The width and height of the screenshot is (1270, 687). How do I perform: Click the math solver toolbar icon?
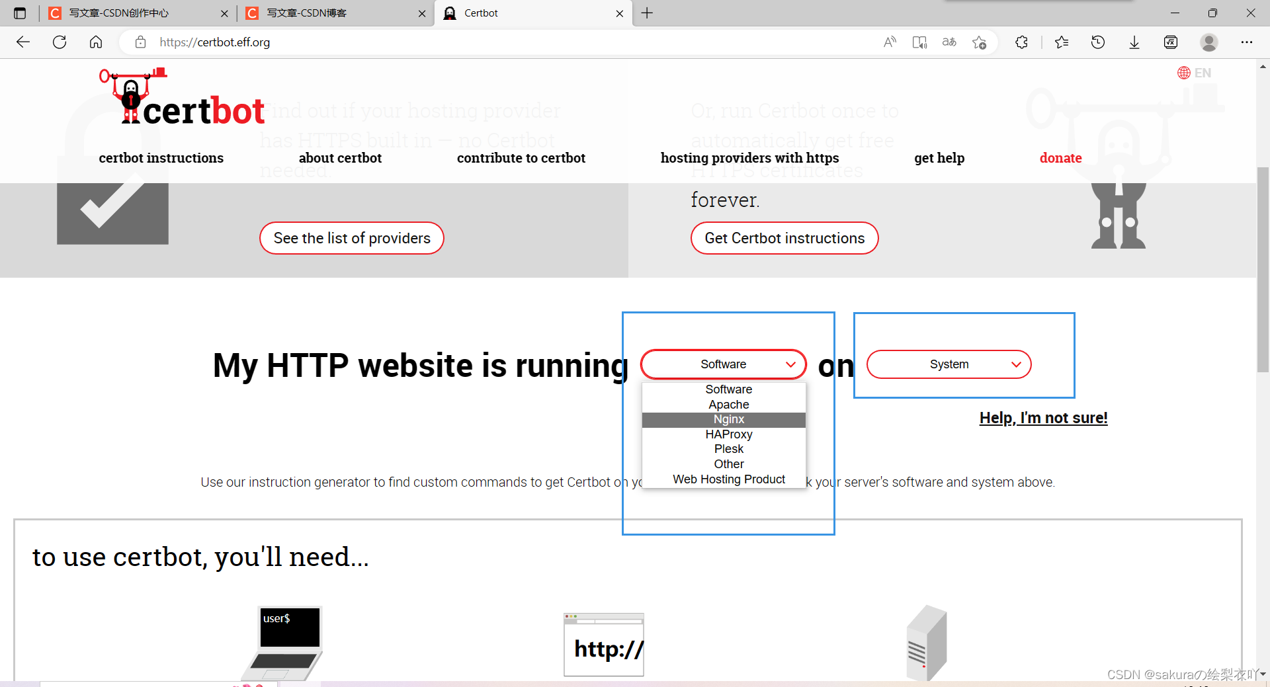click(1171, 42)
